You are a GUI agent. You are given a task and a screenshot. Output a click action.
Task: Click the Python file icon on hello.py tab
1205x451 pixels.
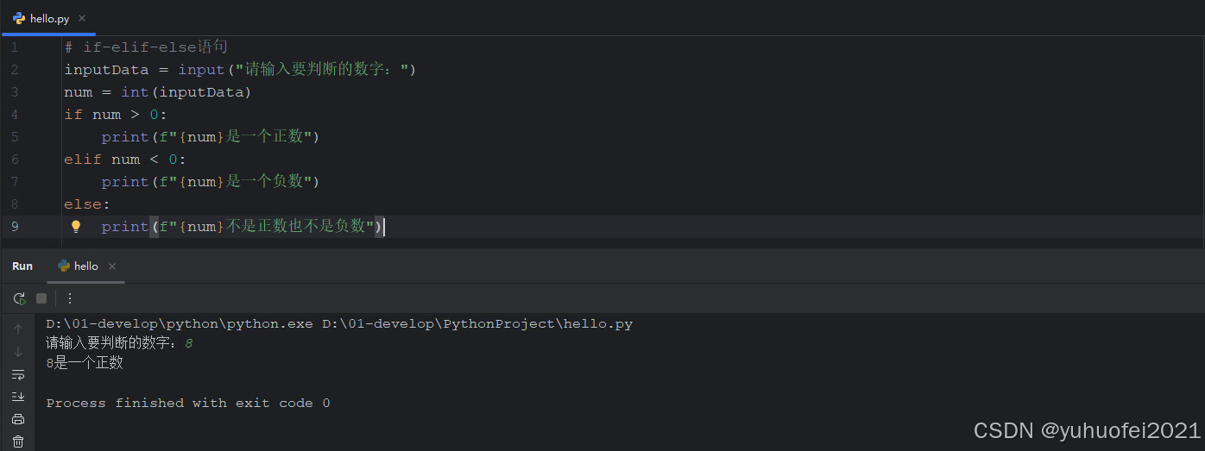tap(19, 18)
